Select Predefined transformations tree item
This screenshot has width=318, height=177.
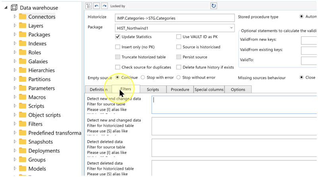tap(55, 133)
